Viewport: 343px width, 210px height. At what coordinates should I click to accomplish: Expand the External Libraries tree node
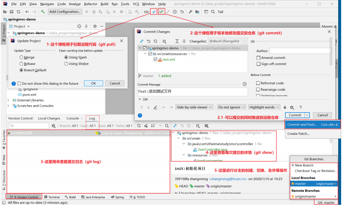pos(8,100)
